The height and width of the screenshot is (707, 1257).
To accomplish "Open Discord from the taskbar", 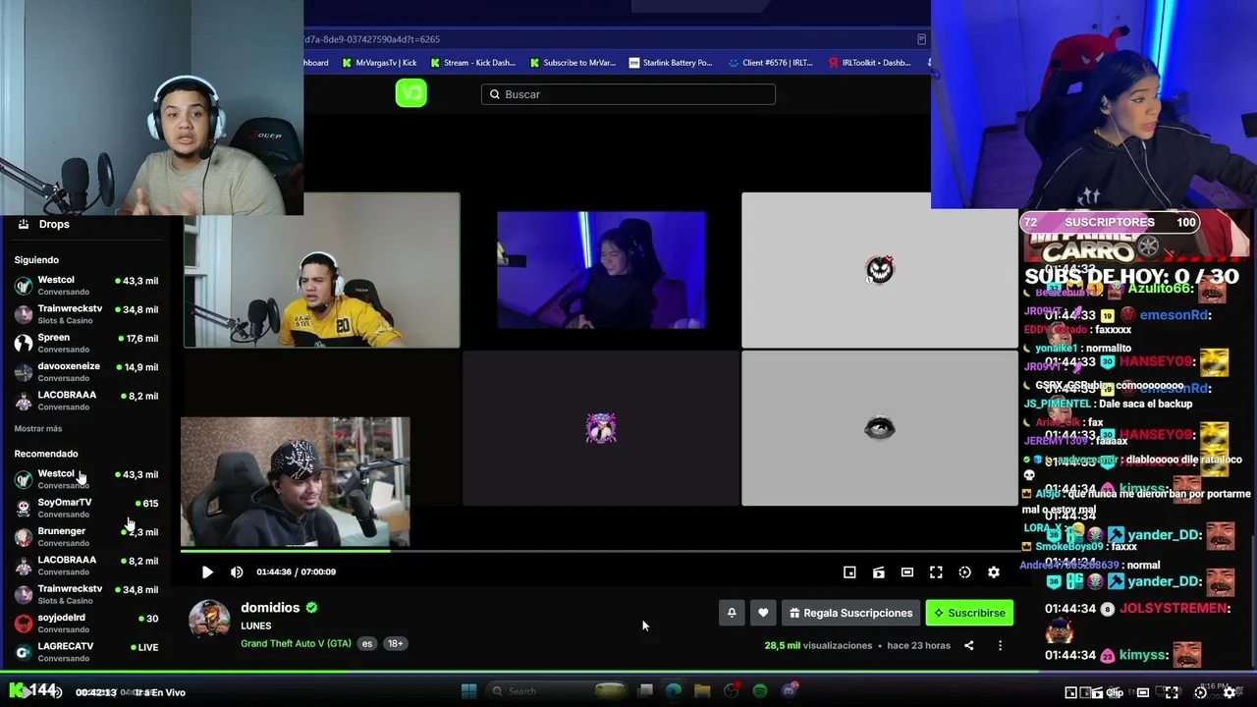I will (x=790, y=691).
